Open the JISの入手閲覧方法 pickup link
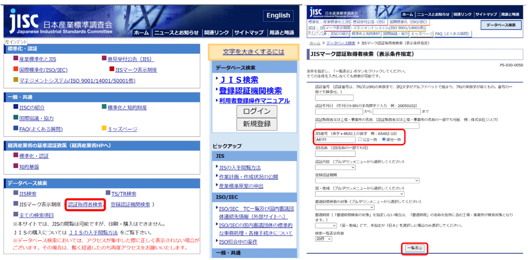This screenshot has width=528, height=260. tap(240, 168)
